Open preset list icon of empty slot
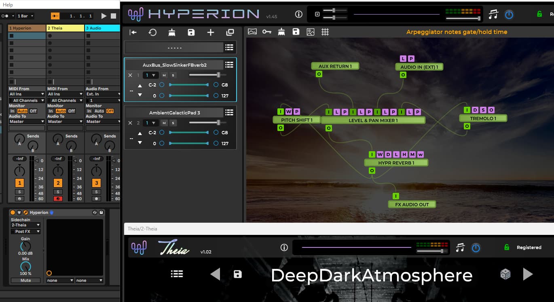This screenshot has height=302, width=554. pyautogui.click(x=229, y=47)
